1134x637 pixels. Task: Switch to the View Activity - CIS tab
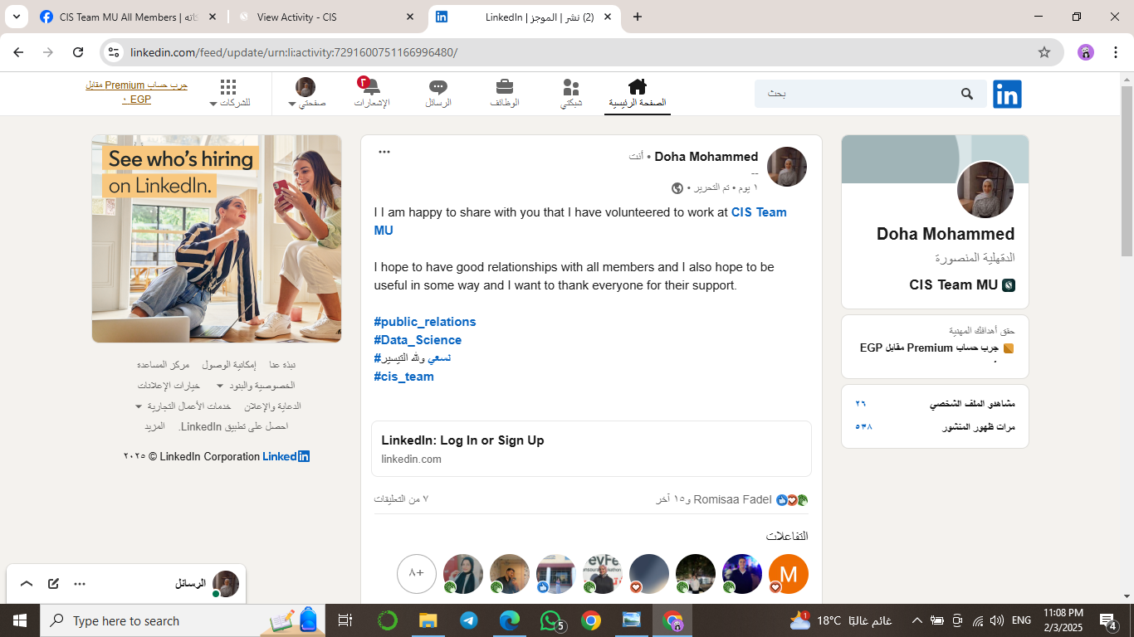tap(327, 17)
